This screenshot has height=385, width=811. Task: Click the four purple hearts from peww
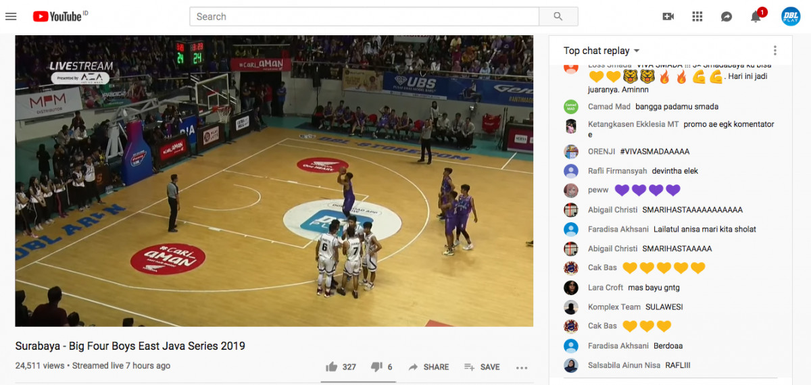(647, 190)
